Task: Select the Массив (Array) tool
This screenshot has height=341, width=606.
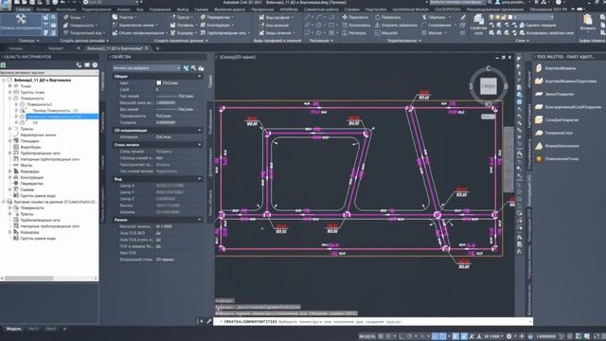Action: [433, 33]
